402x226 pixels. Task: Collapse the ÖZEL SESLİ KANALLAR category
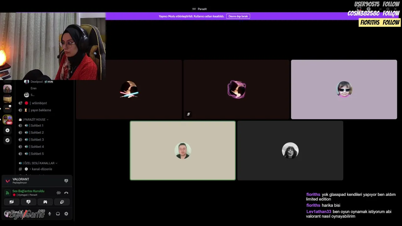38,163
